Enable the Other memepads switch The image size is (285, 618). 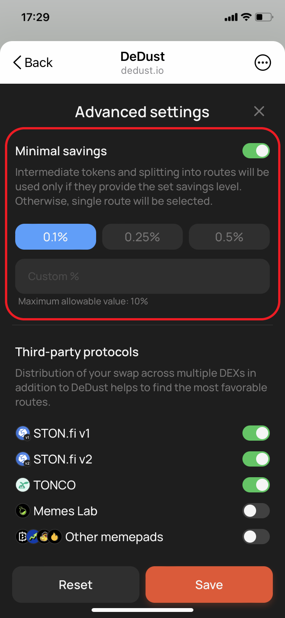[256, 537]
